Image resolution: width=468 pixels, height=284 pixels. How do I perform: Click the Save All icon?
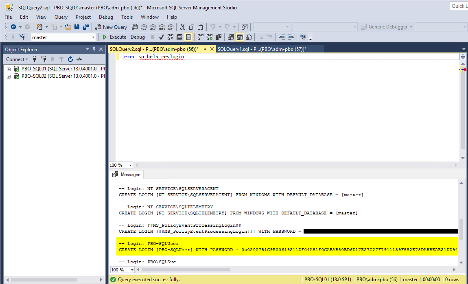click(x=85, y=27)
